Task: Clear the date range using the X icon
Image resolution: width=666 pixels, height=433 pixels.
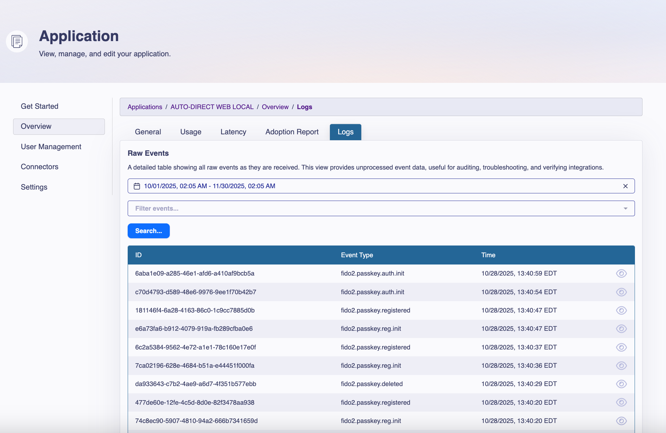Action: coord(626,186)
